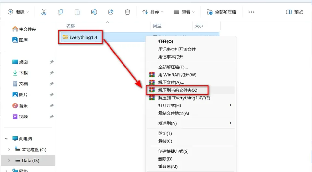Click the Cut scissors icon
Screen dimensions: 312x172
coord(44,12)
